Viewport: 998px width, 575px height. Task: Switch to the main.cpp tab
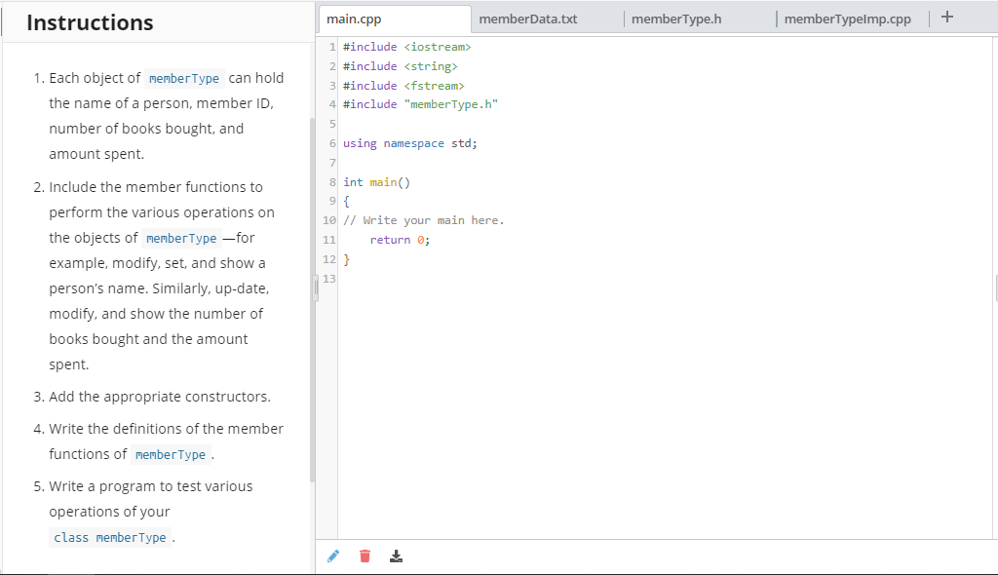pyautogui.click(x=395, y=19)
